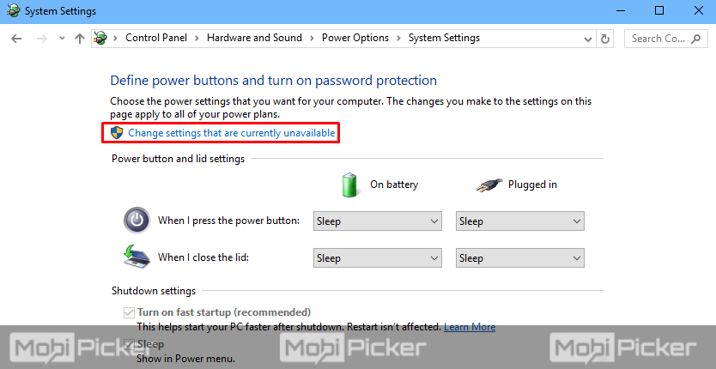Toggle the fast startup checkbox
Viewport: 716px width, 369px height.
tap(130, 312)
